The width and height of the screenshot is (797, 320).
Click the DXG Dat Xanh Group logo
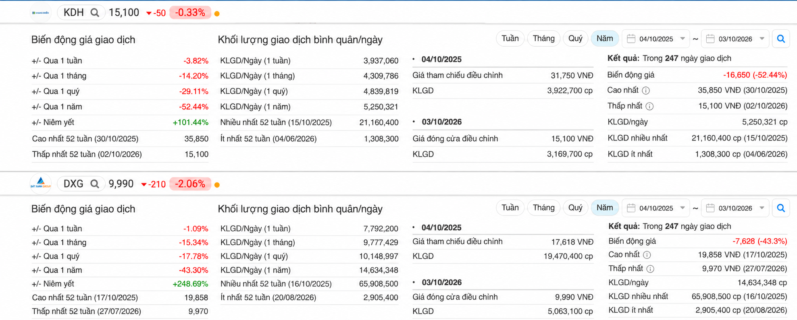(x=41, y=184)
